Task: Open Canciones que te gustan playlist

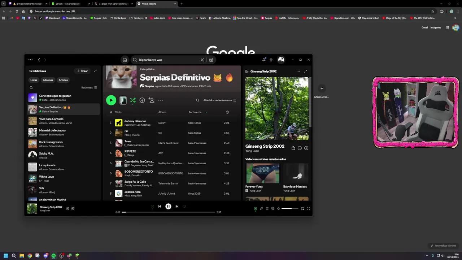Action: click(x=64, y=98)
